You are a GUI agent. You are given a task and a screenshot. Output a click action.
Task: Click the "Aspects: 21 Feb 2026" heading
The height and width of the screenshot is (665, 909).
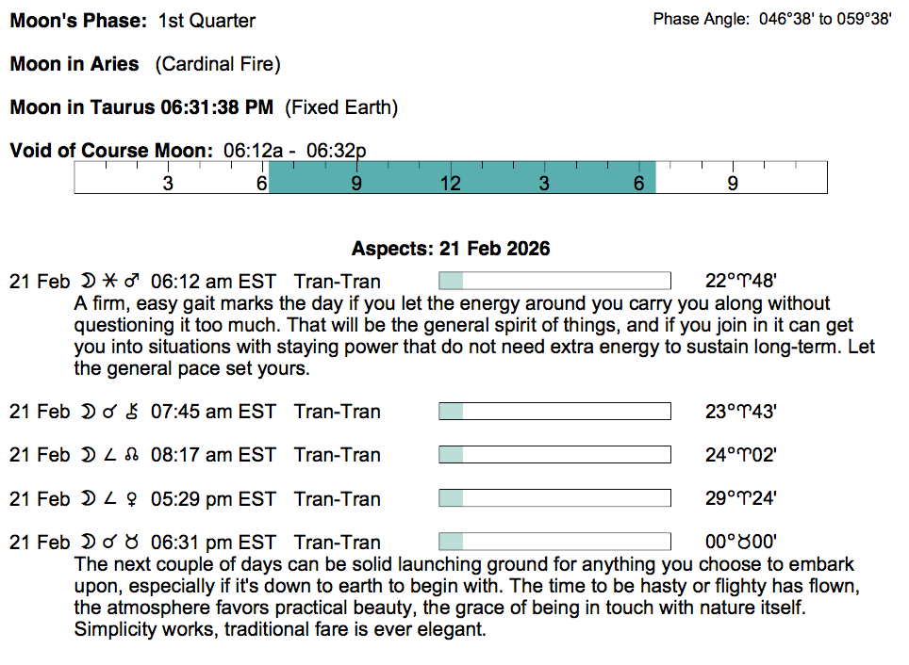[451, 250]
